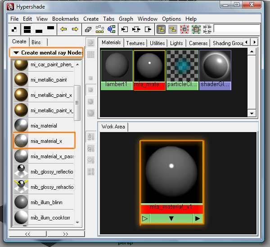Open the Textures tab
This screenshot has height=247, width=270.
pos(135,43)
